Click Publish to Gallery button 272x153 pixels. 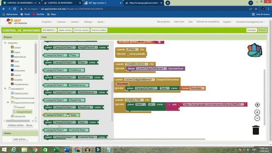tap(99, 30)
